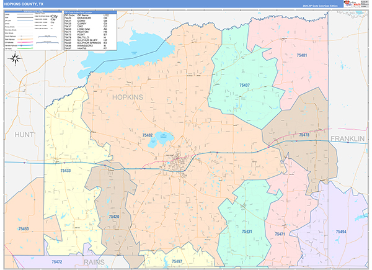Select the BRASHEAR row in the ZIP index
This screenshot has height=270, width=372.
(x=85, y=18)
